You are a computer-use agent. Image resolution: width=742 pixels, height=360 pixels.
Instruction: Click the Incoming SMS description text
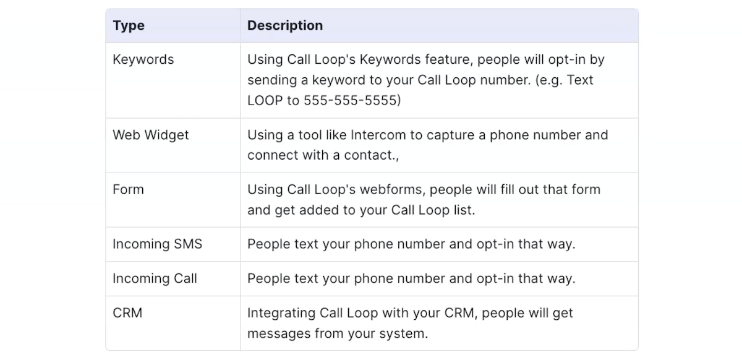411,244
